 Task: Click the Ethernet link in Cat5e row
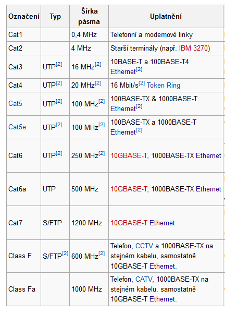point(123,132)
